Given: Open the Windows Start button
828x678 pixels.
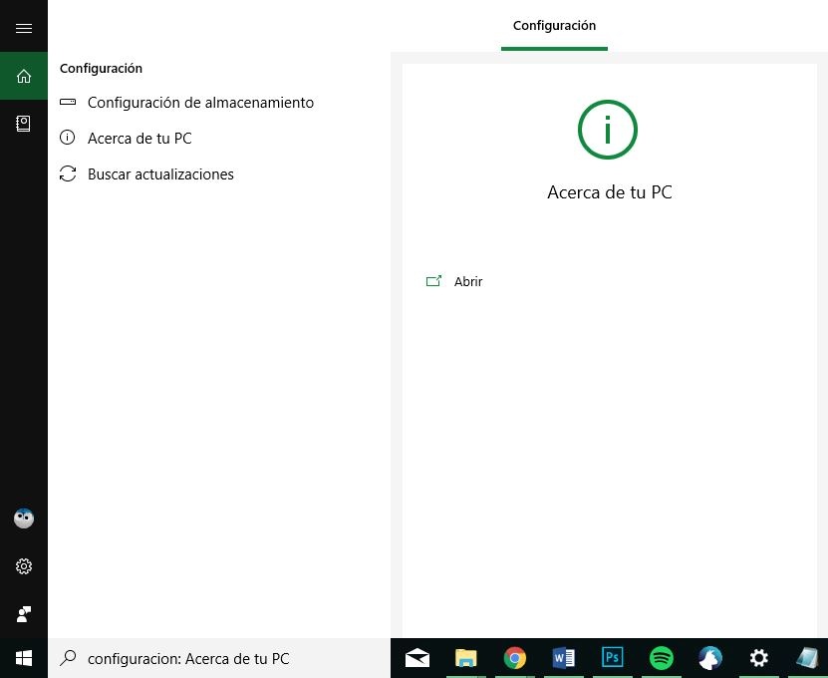Looking at the screenshot, I should (24, 658).
